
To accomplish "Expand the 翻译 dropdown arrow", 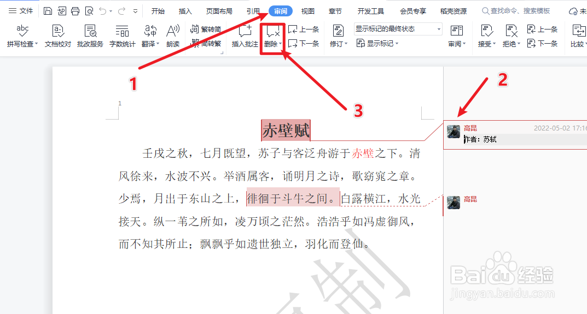I will [158, 44].
